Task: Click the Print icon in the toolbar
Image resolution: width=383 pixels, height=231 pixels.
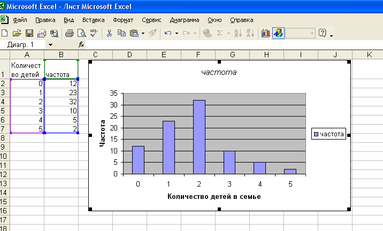Action: coord(69,33)
